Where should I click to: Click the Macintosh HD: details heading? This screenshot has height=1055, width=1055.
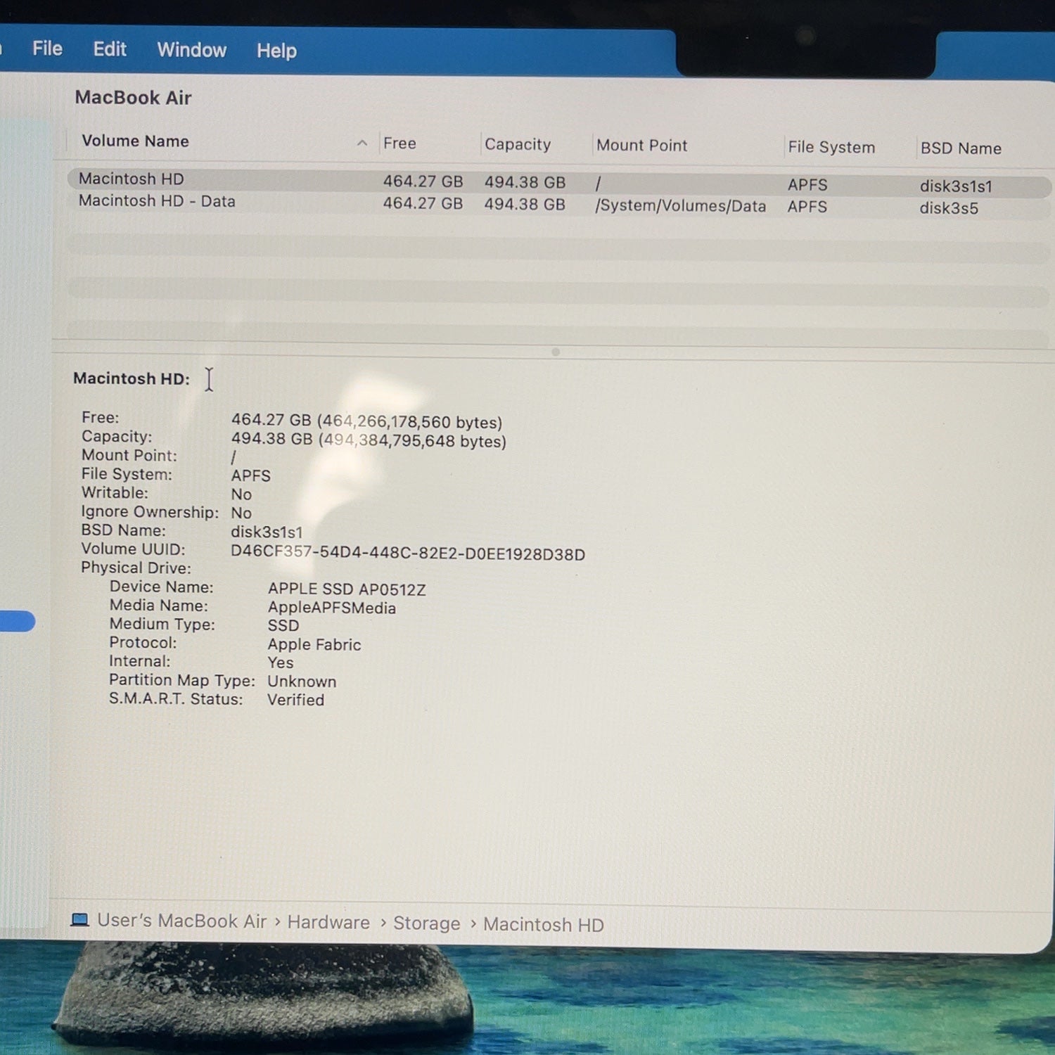click(x=132, y=378)
